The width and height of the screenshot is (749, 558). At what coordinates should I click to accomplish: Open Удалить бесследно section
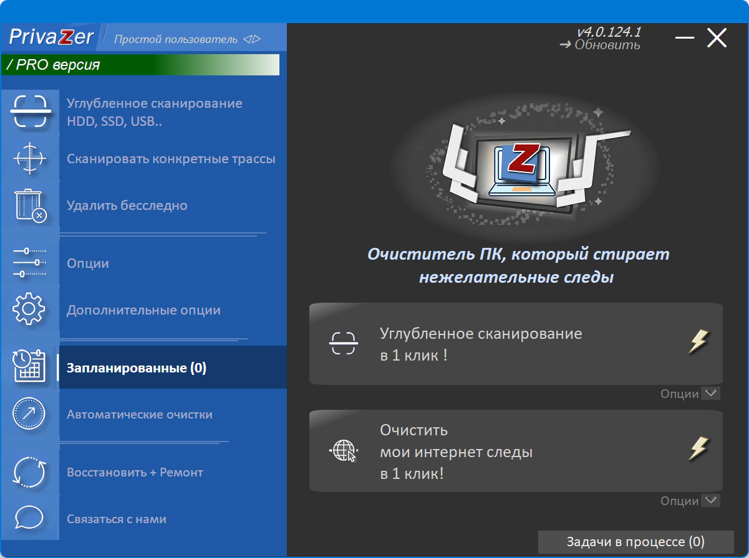coord(127,206)
